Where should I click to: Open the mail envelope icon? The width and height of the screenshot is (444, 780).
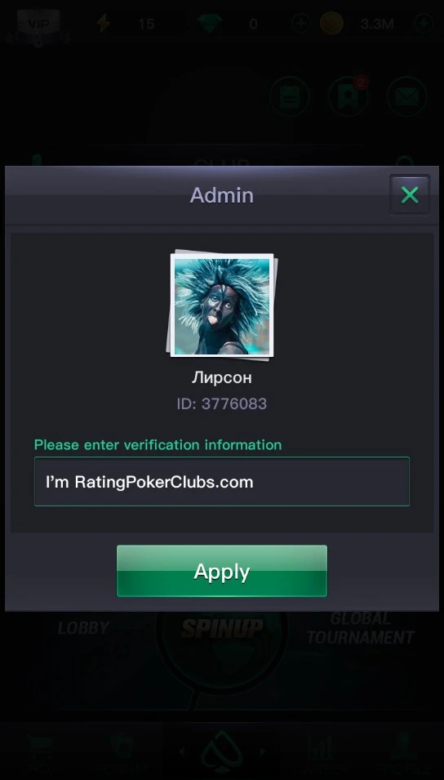pos(406,97)
